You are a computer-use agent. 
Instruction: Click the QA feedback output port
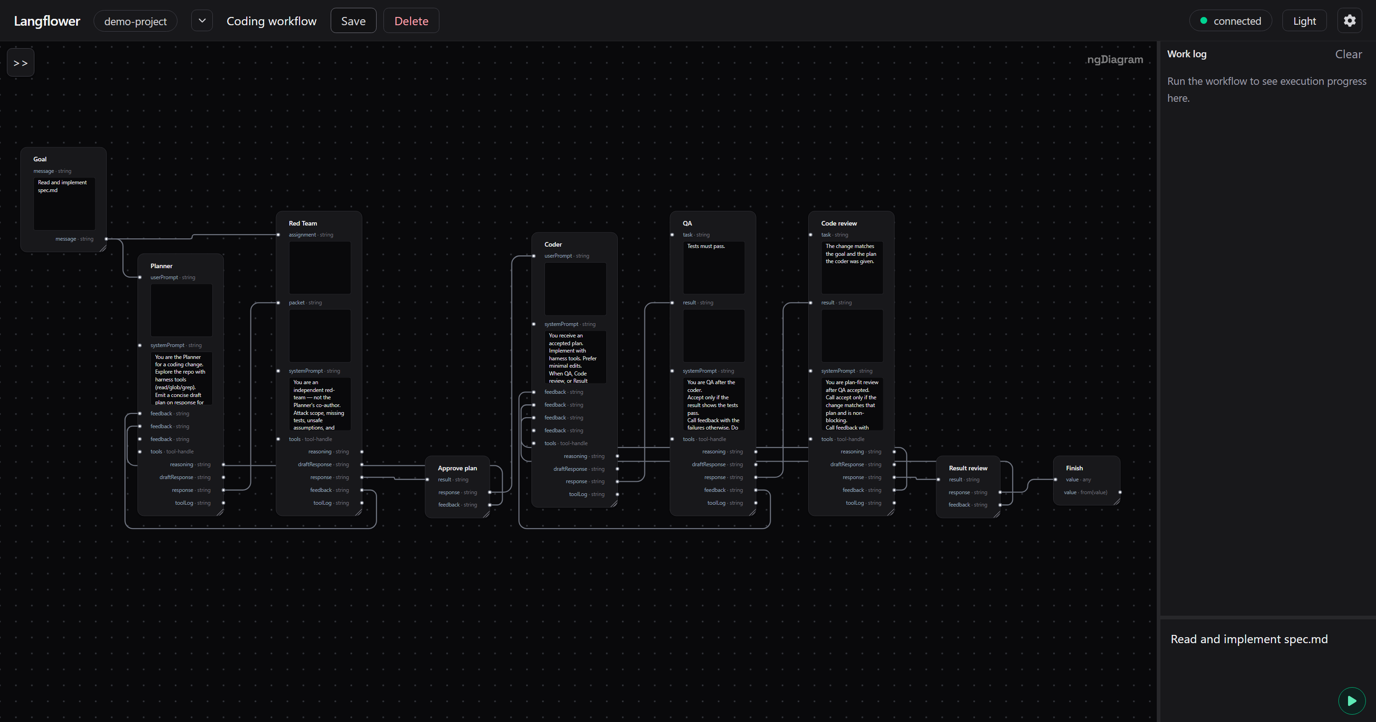756,490
